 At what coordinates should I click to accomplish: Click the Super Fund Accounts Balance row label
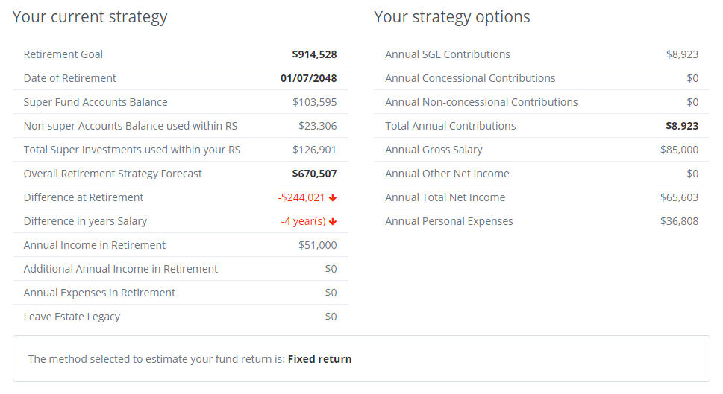tap(96, 102)
